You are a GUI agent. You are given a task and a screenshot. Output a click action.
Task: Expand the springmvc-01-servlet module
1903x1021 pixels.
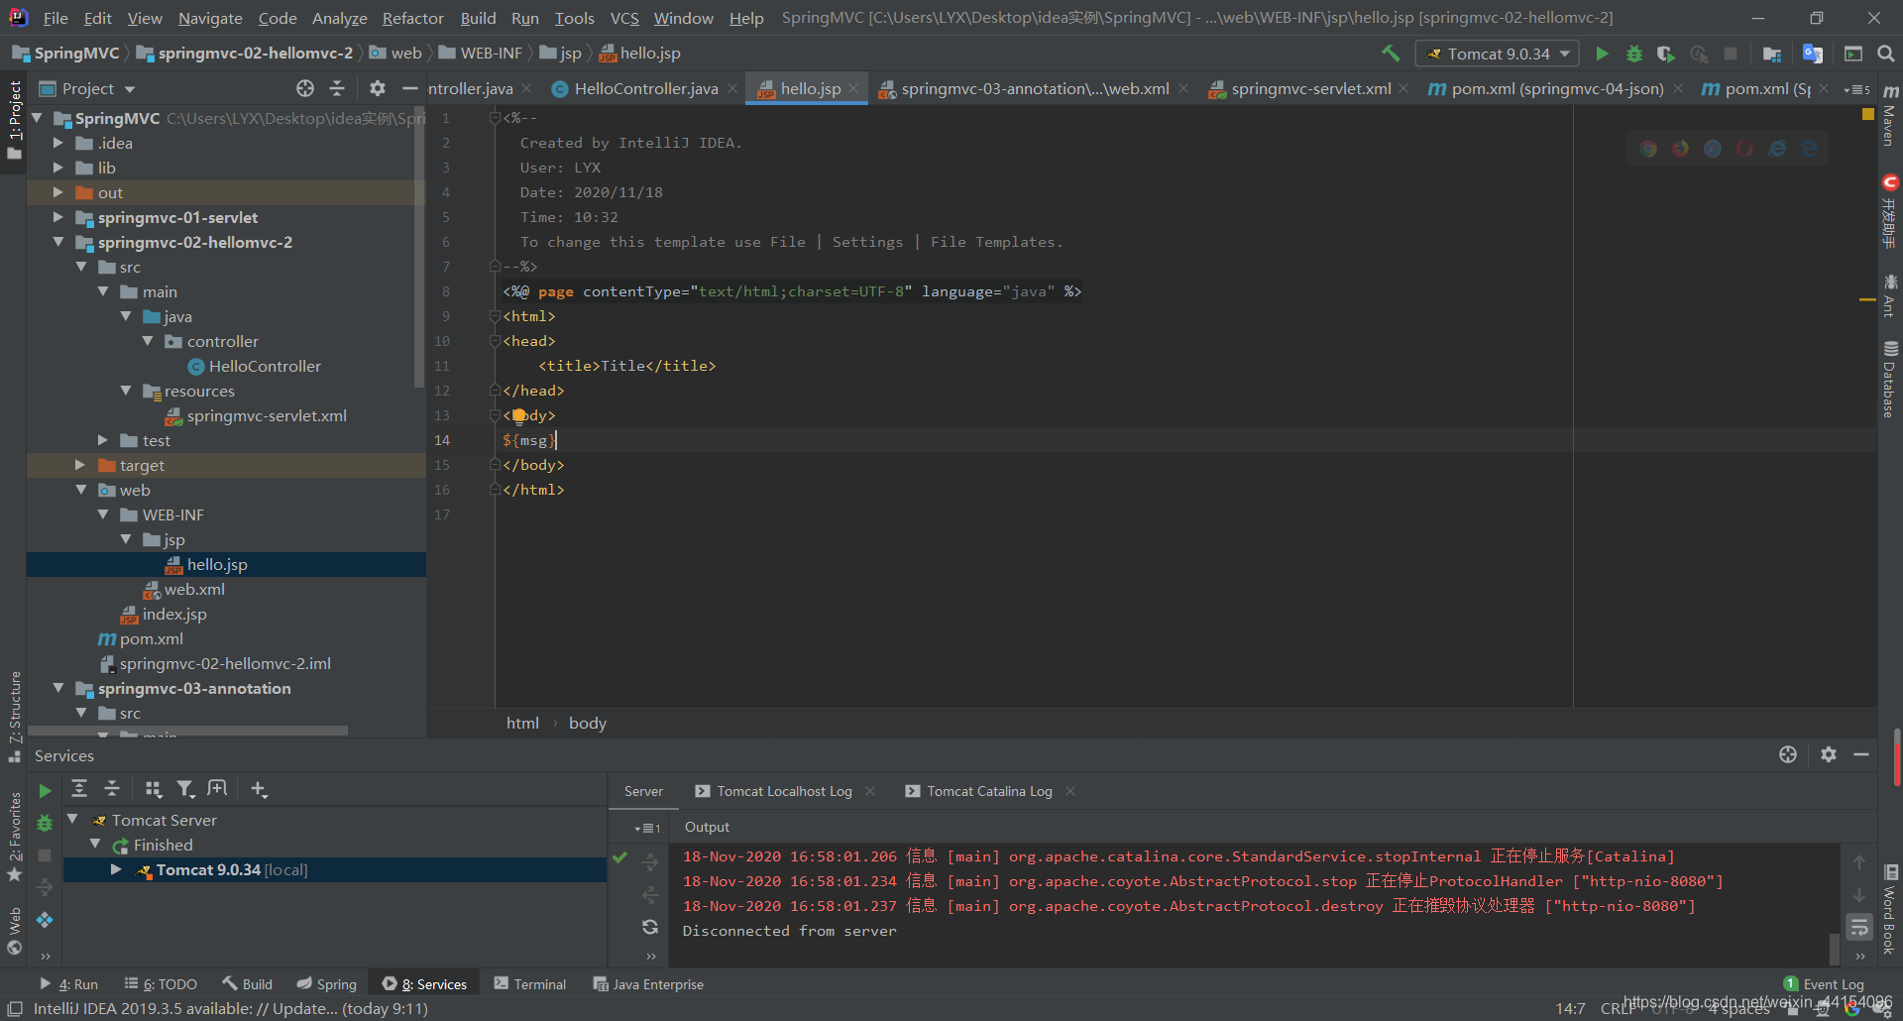[58, 217]
